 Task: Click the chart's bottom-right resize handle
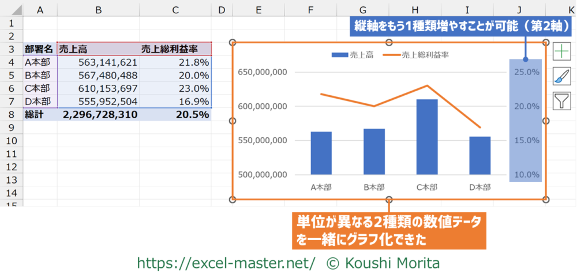point(546,200)
